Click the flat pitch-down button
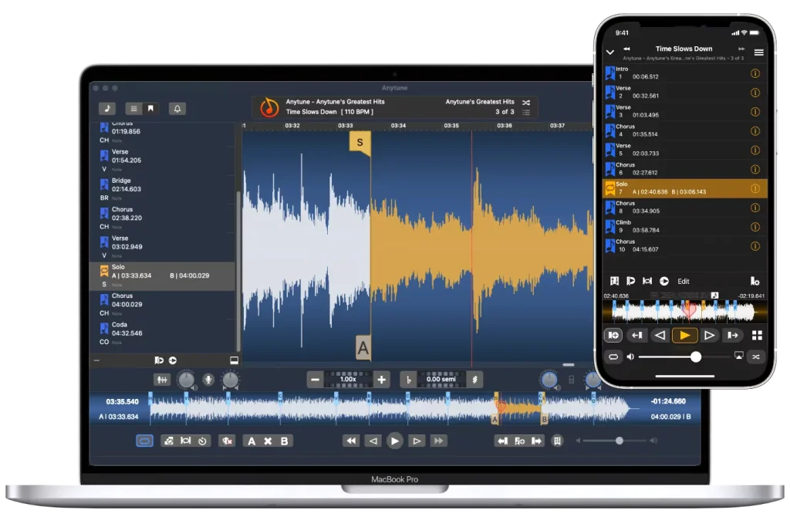The width and height of the screenshot is (790, 527). pyautogui.click(x=409, y=380)
